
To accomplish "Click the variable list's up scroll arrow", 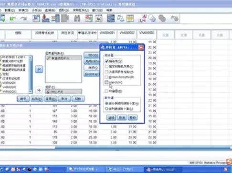I will pos(31,58).
